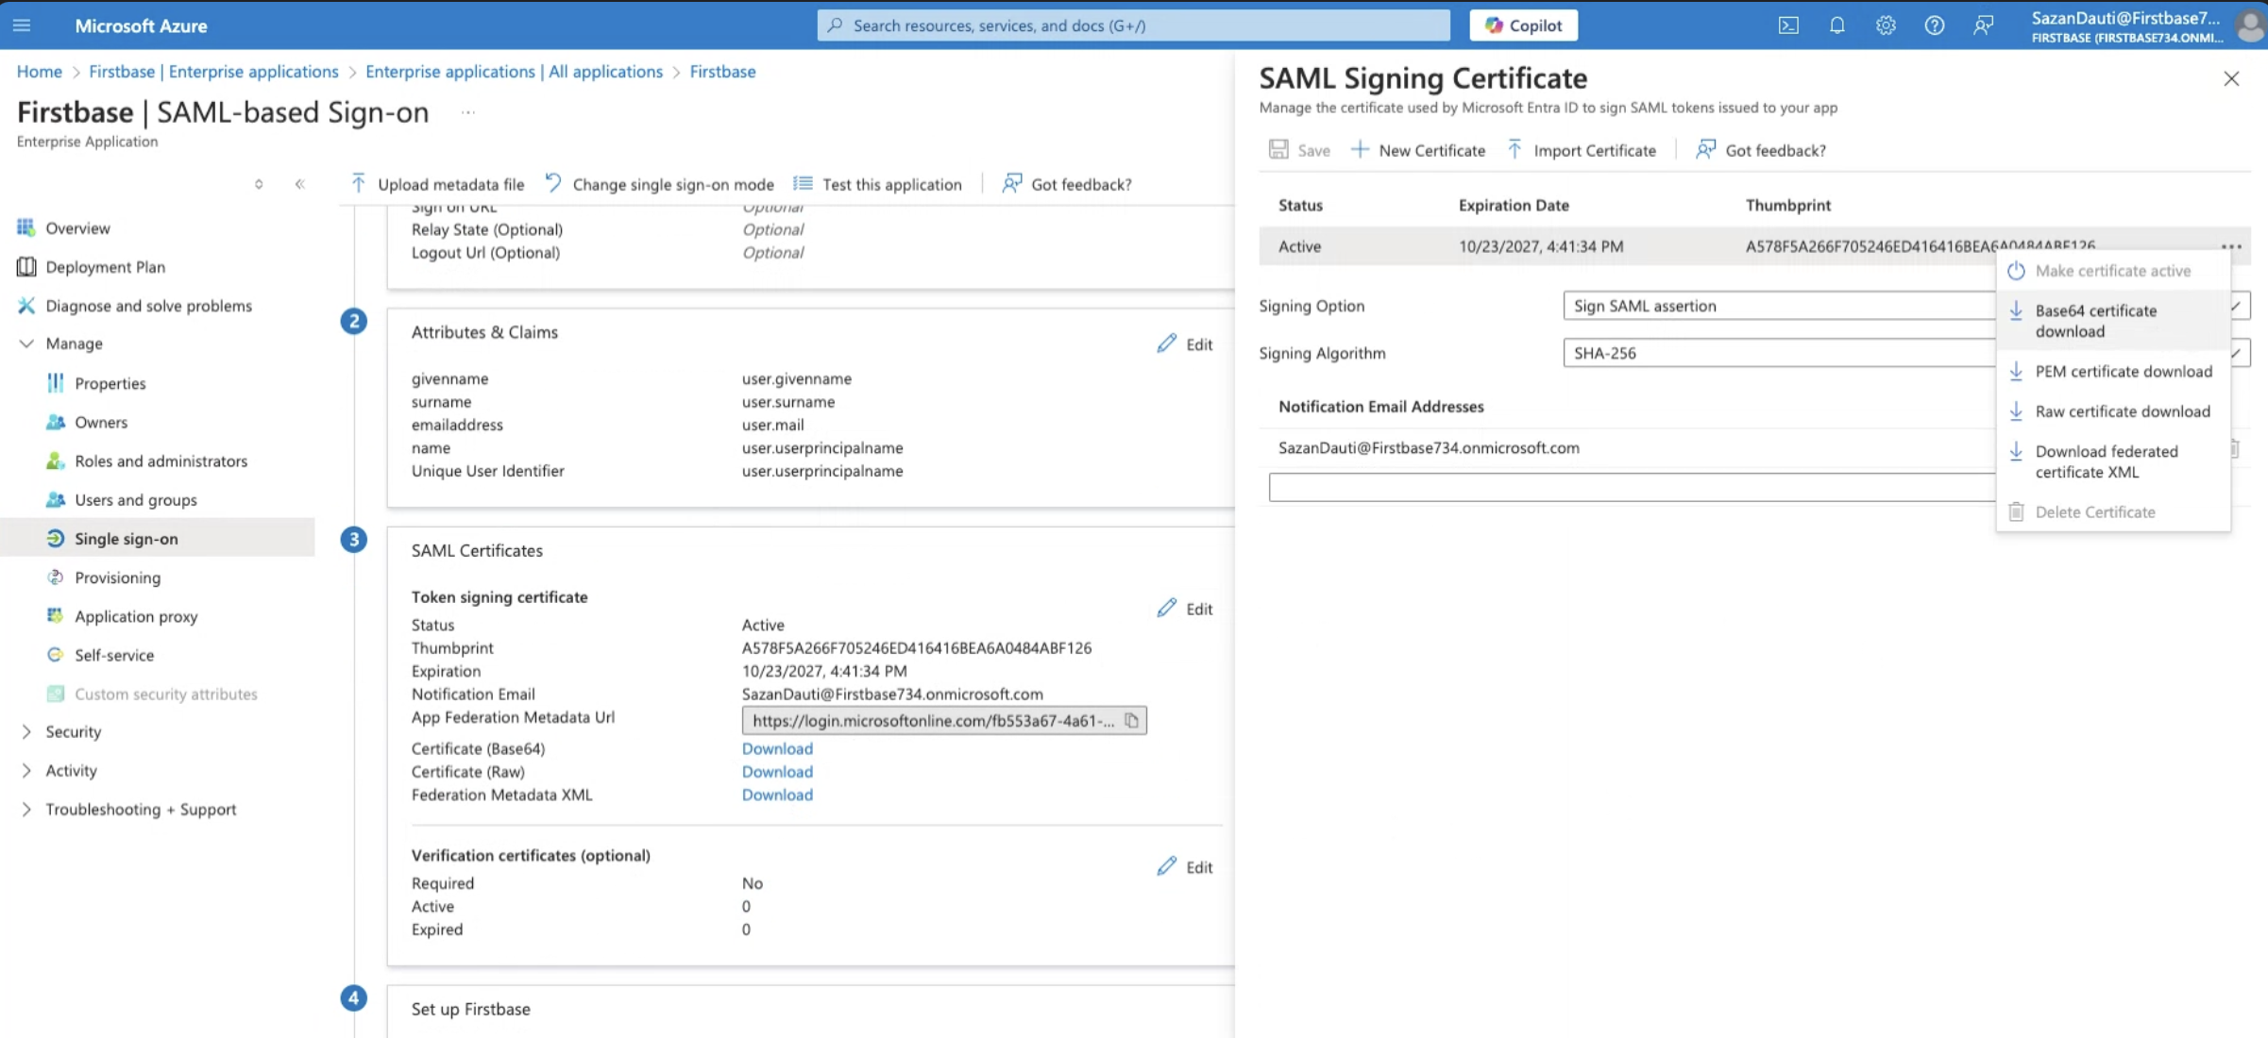
Task: Close the SAML Signing Certificate panel
Action: [x=2231, y=79]
